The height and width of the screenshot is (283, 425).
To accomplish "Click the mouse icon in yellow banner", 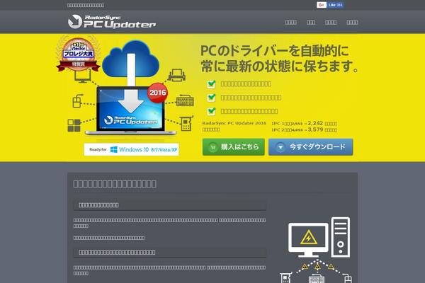I will 77,101.
